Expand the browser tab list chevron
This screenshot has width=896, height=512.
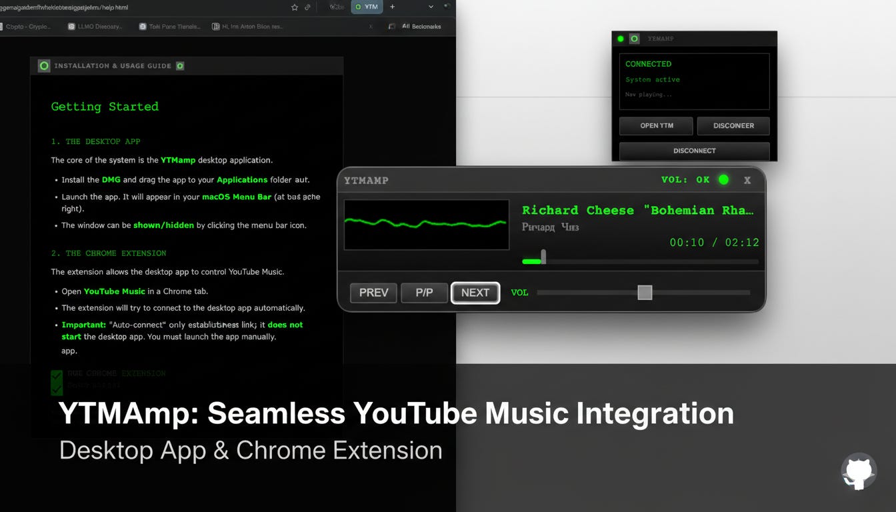431,7
